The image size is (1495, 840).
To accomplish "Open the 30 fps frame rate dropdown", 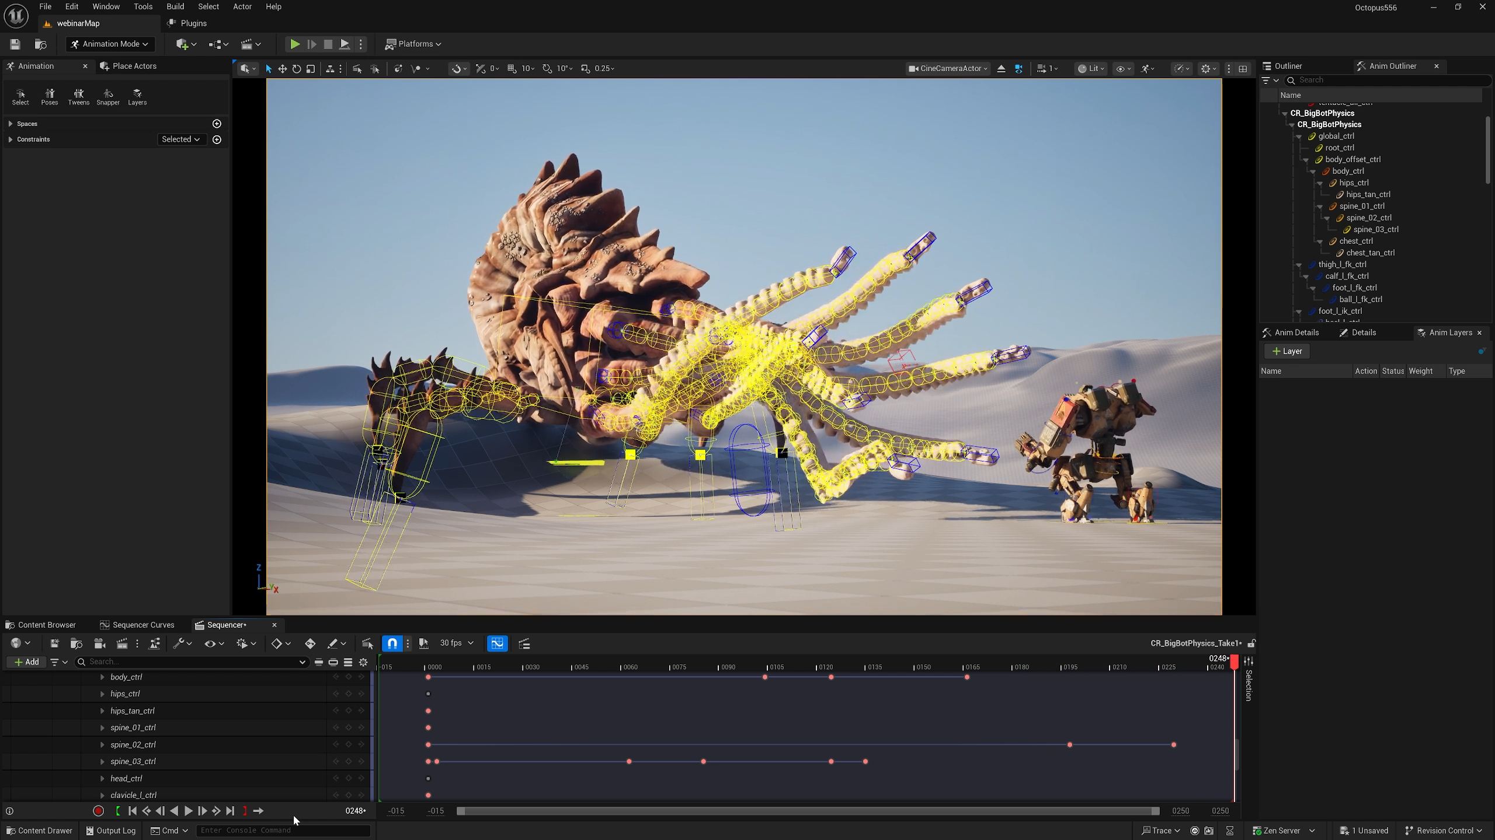I will pyautogui.click(x=456, y=643).
